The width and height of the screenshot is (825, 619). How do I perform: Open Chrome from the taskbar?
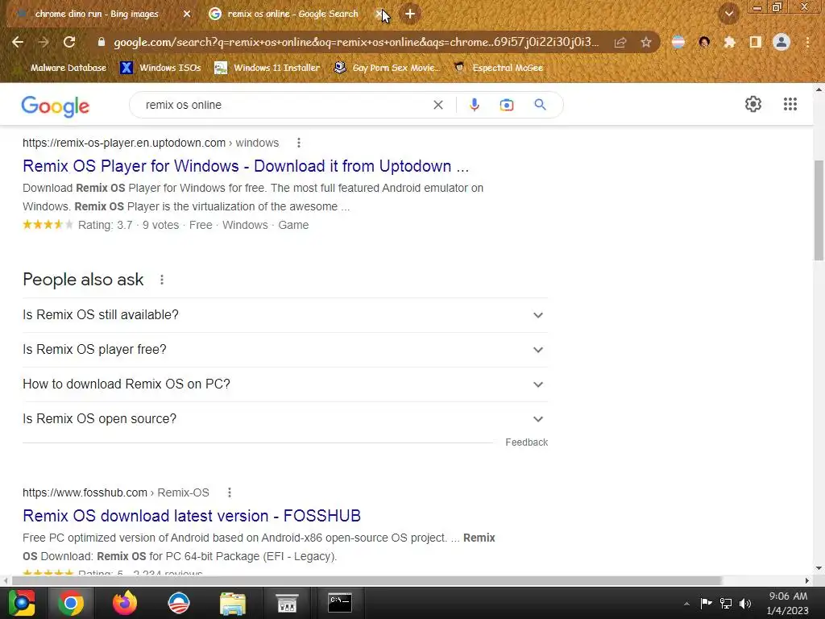[x=71, y=603]
